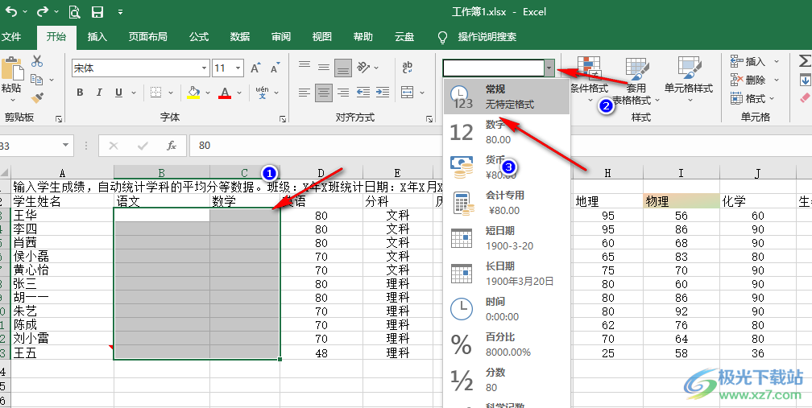Choose 短日期 short date format
This screenshot has width=812, height=408.
tap(507, 238)
